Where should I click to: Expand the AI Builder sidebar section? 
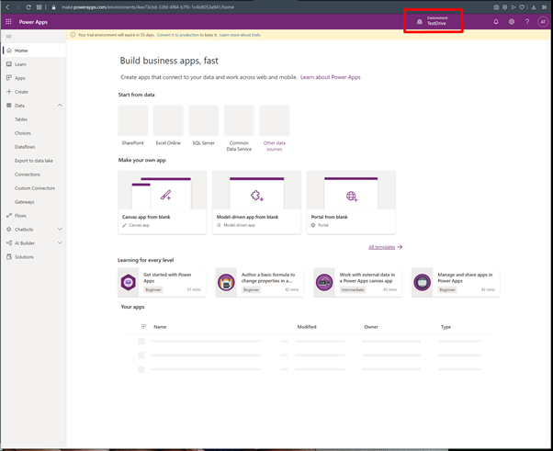pyautogui.click(x=60, y=243)
